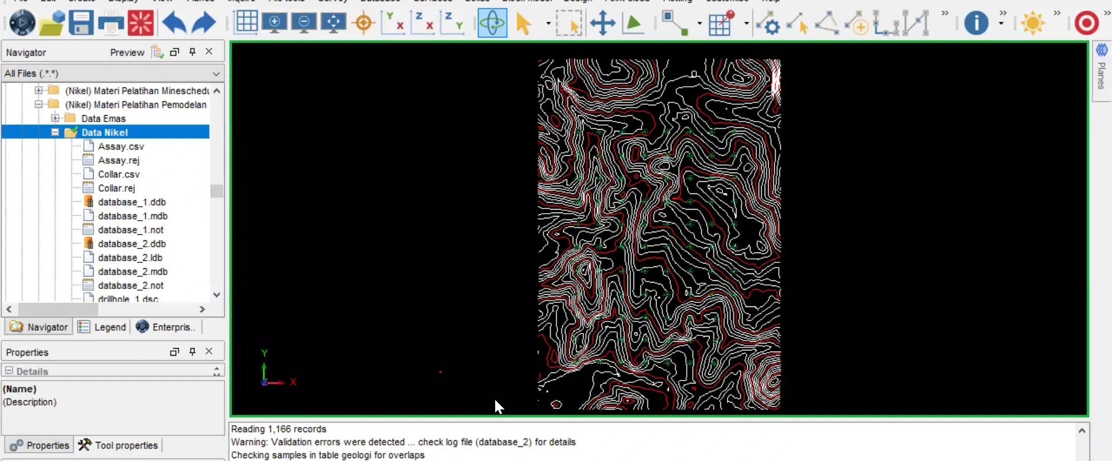
Task: Click the Zoom out monitor icon
Action: pos(304,23)
